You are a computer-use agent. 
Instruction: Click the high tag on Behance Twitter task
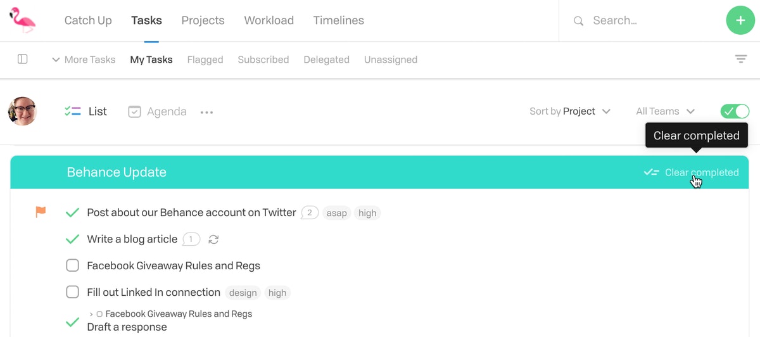pos(367,213)
